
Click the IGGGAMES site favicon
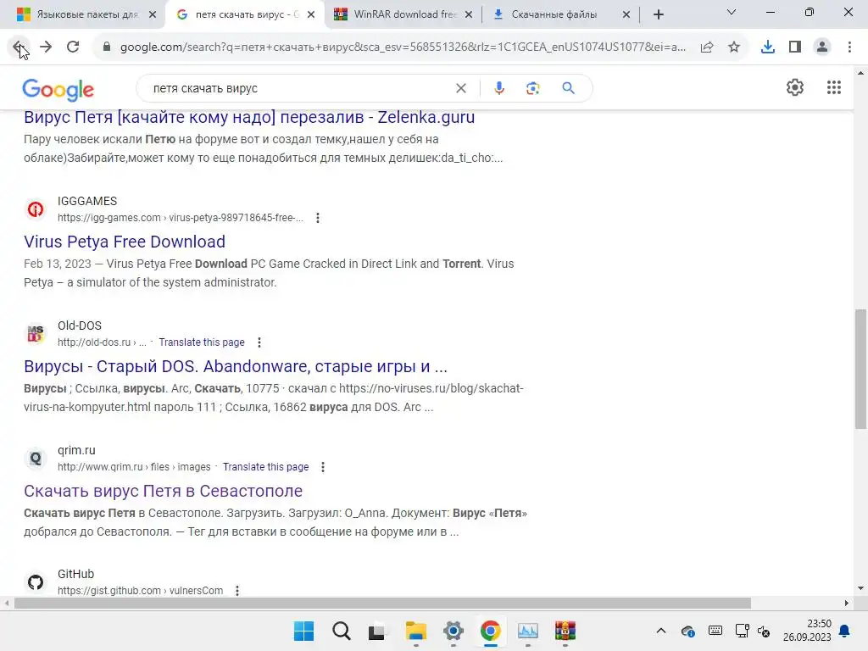36,209
